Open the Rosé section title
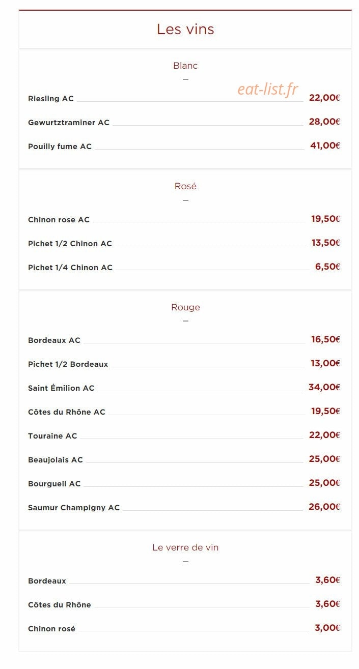 [x=185, y=186]
